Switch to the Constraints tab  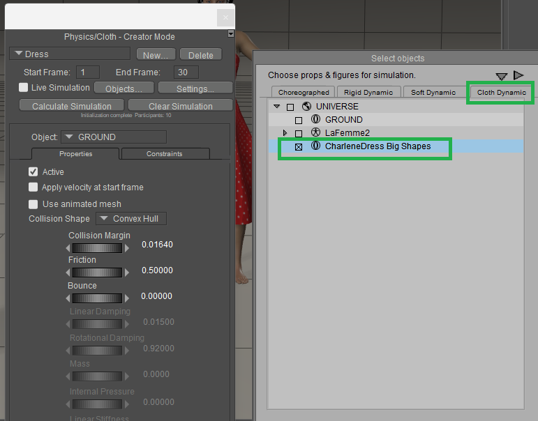point(165,153)
